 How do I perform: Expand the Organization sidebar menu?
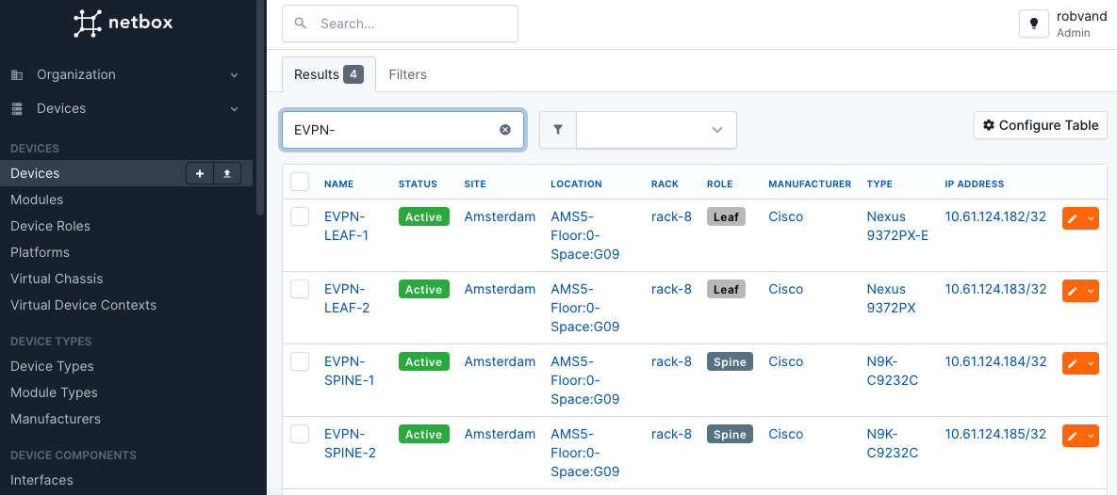125,74
